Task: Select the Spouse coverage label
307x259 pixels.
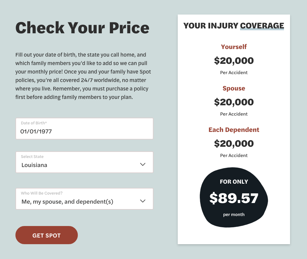Action: click(x=234, y=88)
